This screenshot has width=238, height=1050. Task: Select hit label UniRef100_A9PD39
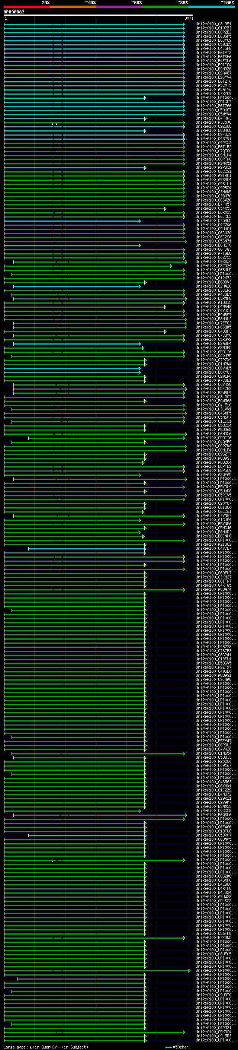click(x=213, y=168)
